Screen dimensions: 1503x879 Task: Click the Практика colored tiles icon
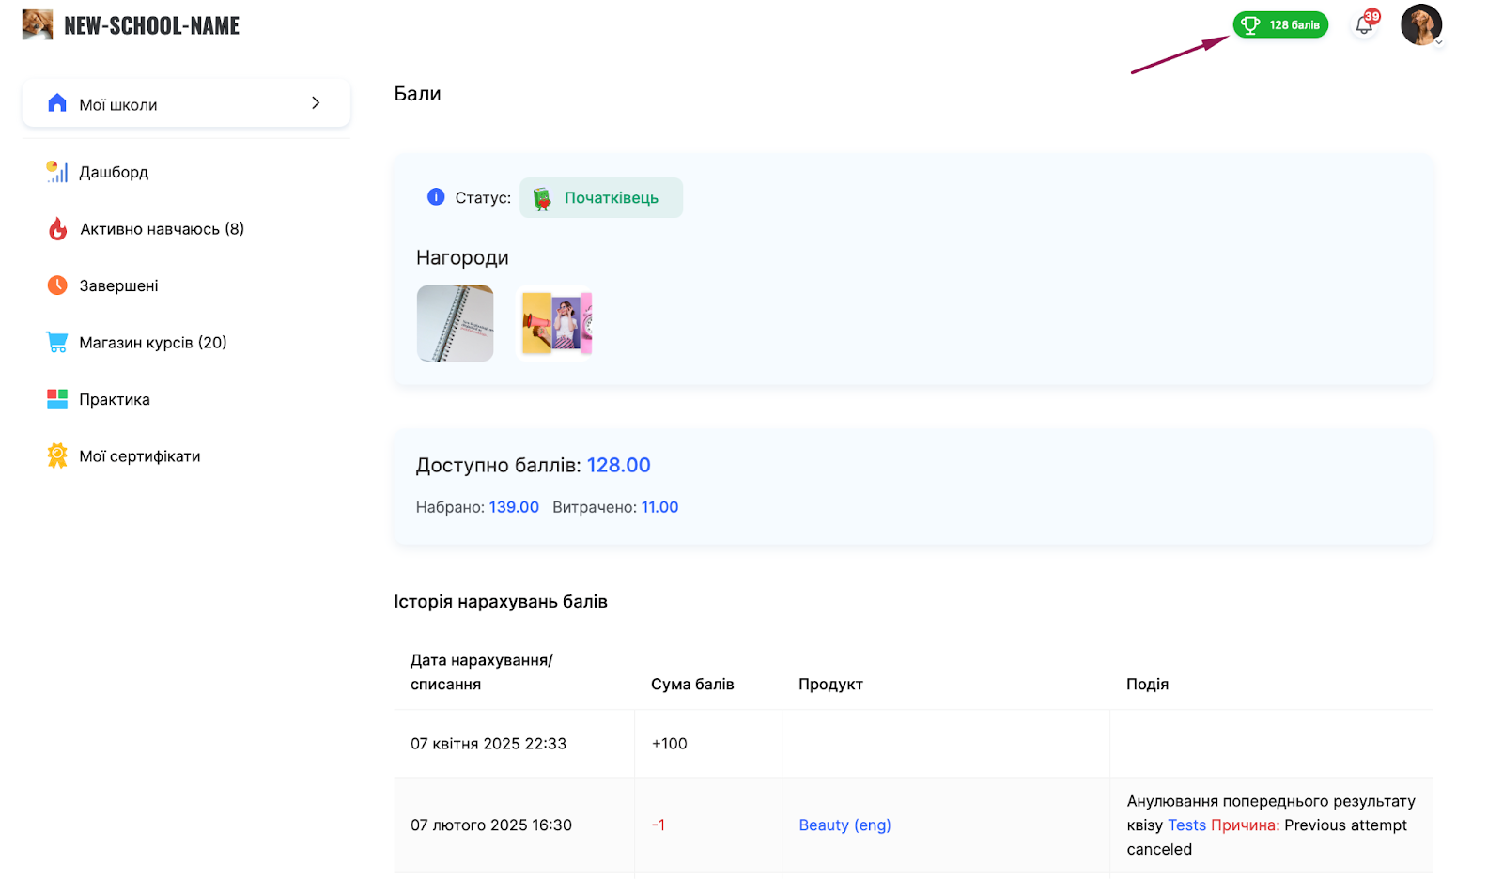57,399
